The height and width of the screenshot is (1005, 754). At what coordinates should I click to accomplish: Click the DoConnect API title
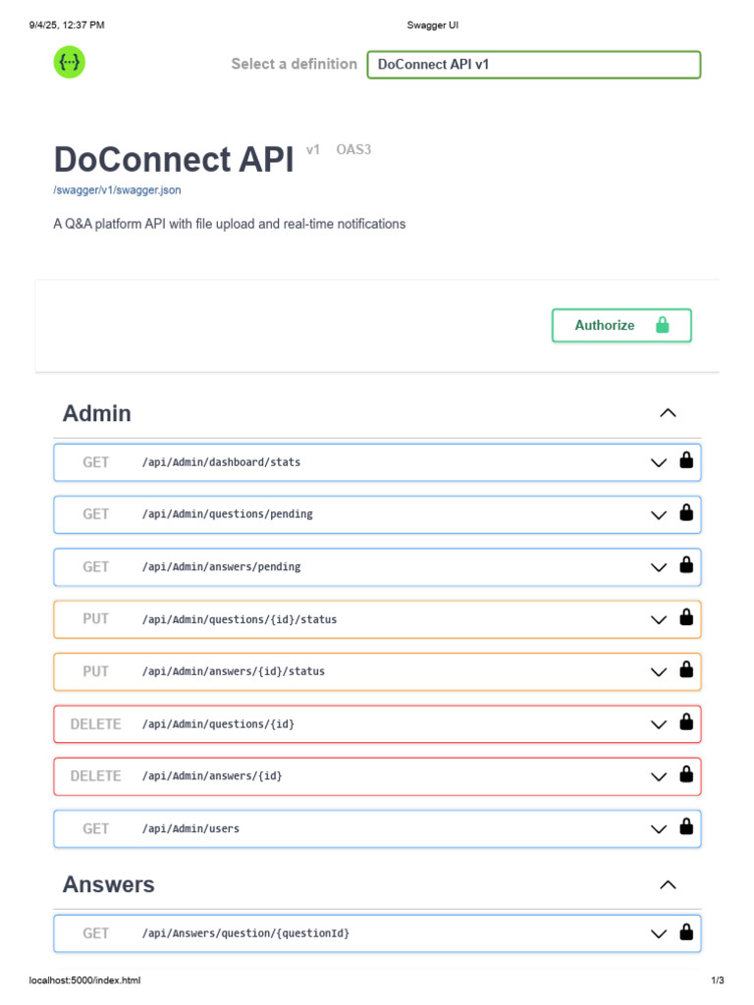pyautogui.click(x=174, y=159)
